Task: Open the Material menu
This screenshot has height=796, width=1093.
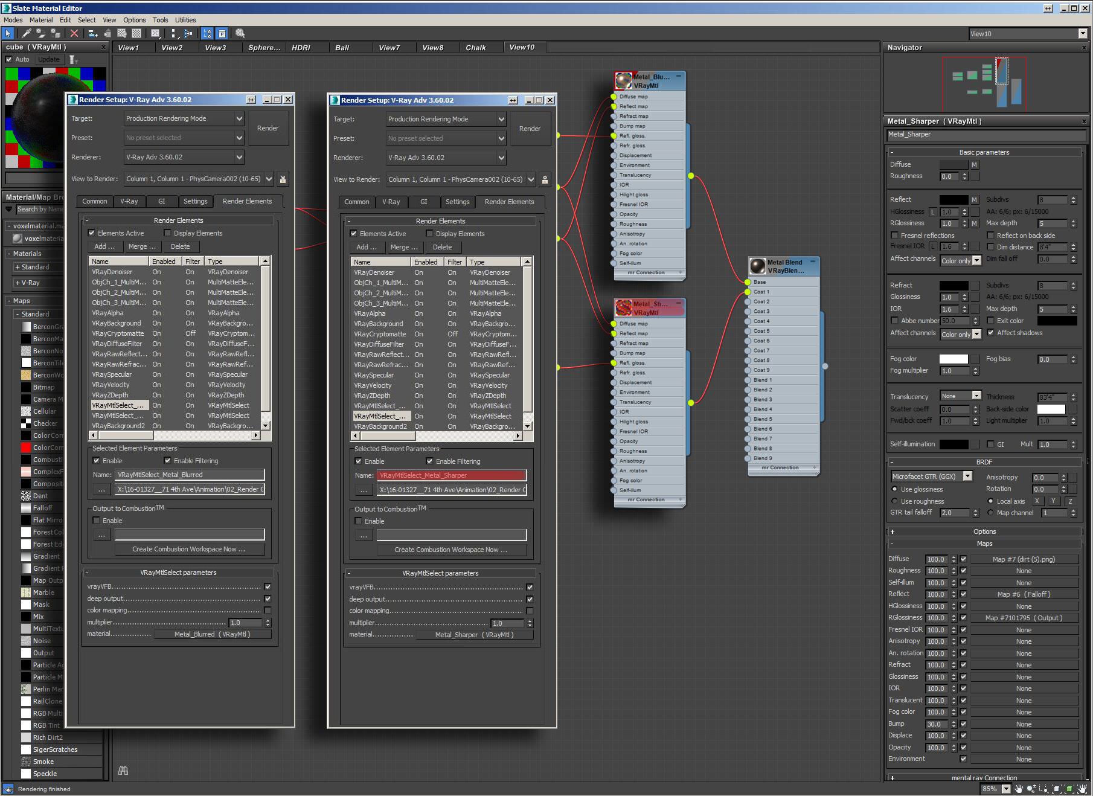Action: pyautogui.click(x=41, y=20)
